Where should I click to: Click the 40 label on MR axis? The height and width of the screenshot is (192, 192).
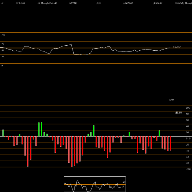pyautogui.click(x=187, y=126)
